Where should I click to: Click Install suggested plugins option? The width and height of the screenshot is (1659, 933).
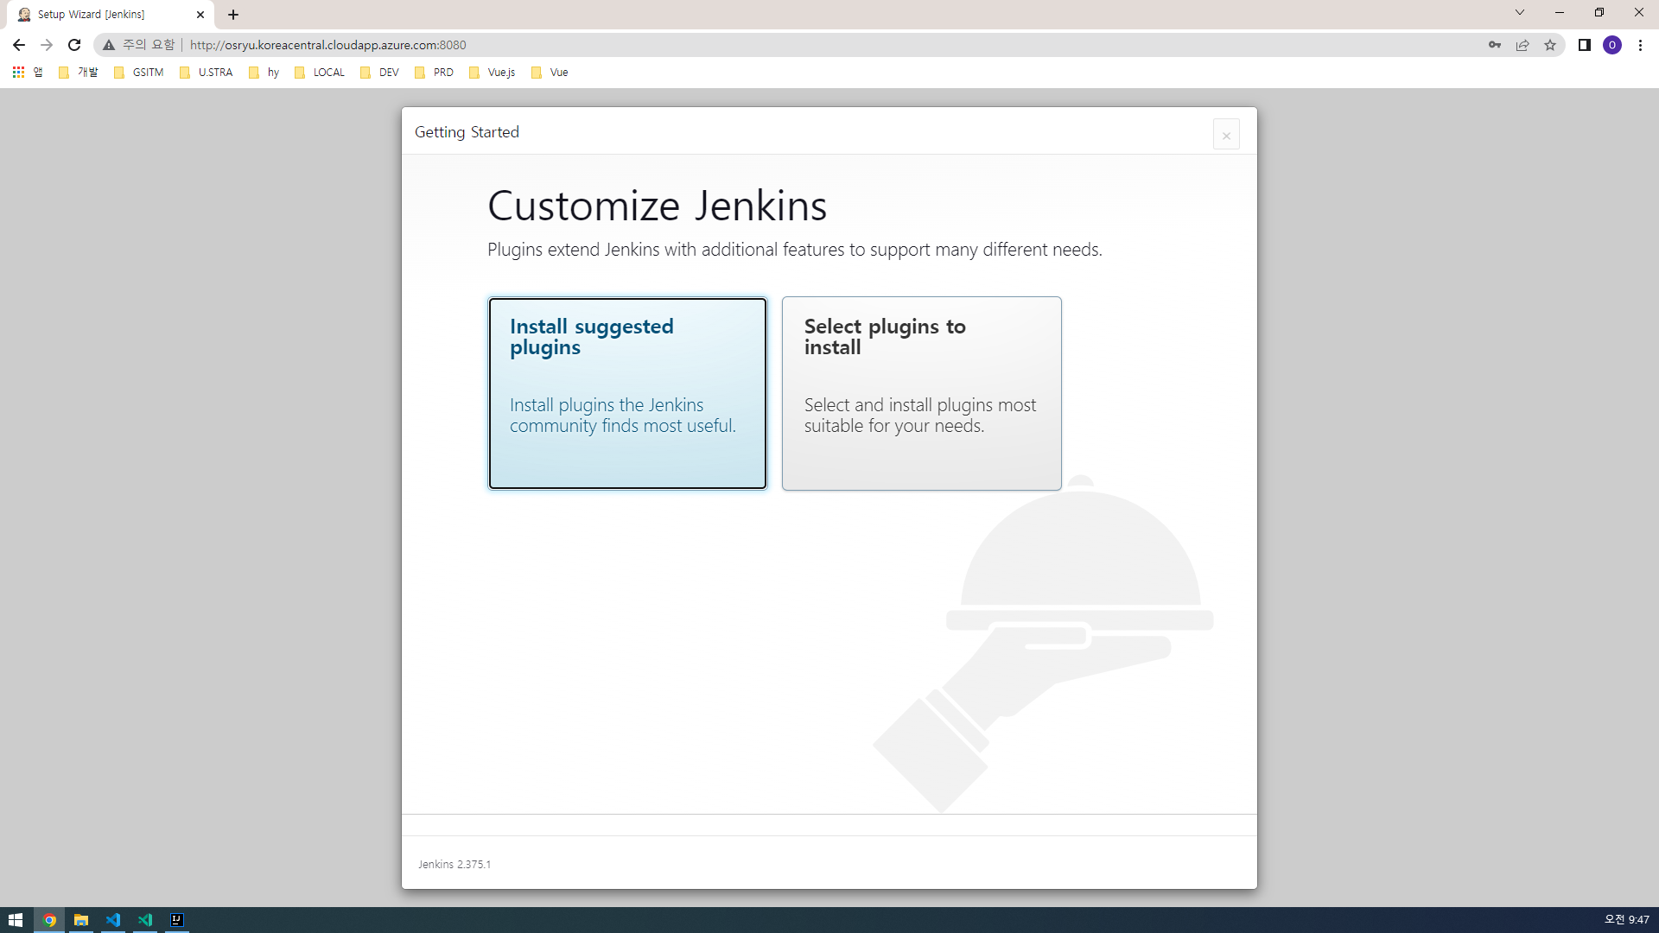627,393
